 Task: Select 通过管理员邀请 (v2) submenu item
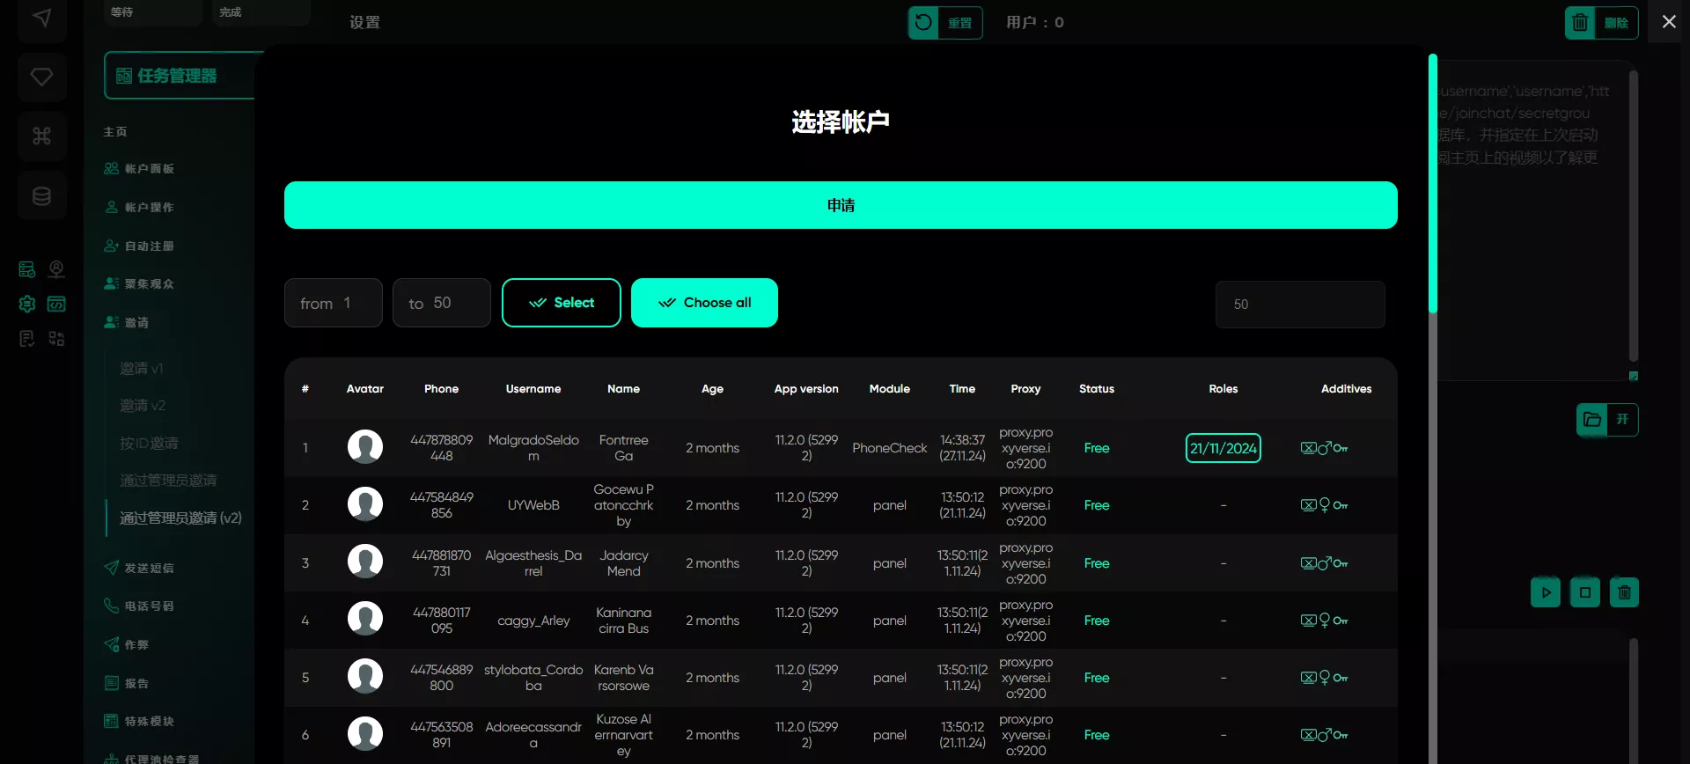180,518
